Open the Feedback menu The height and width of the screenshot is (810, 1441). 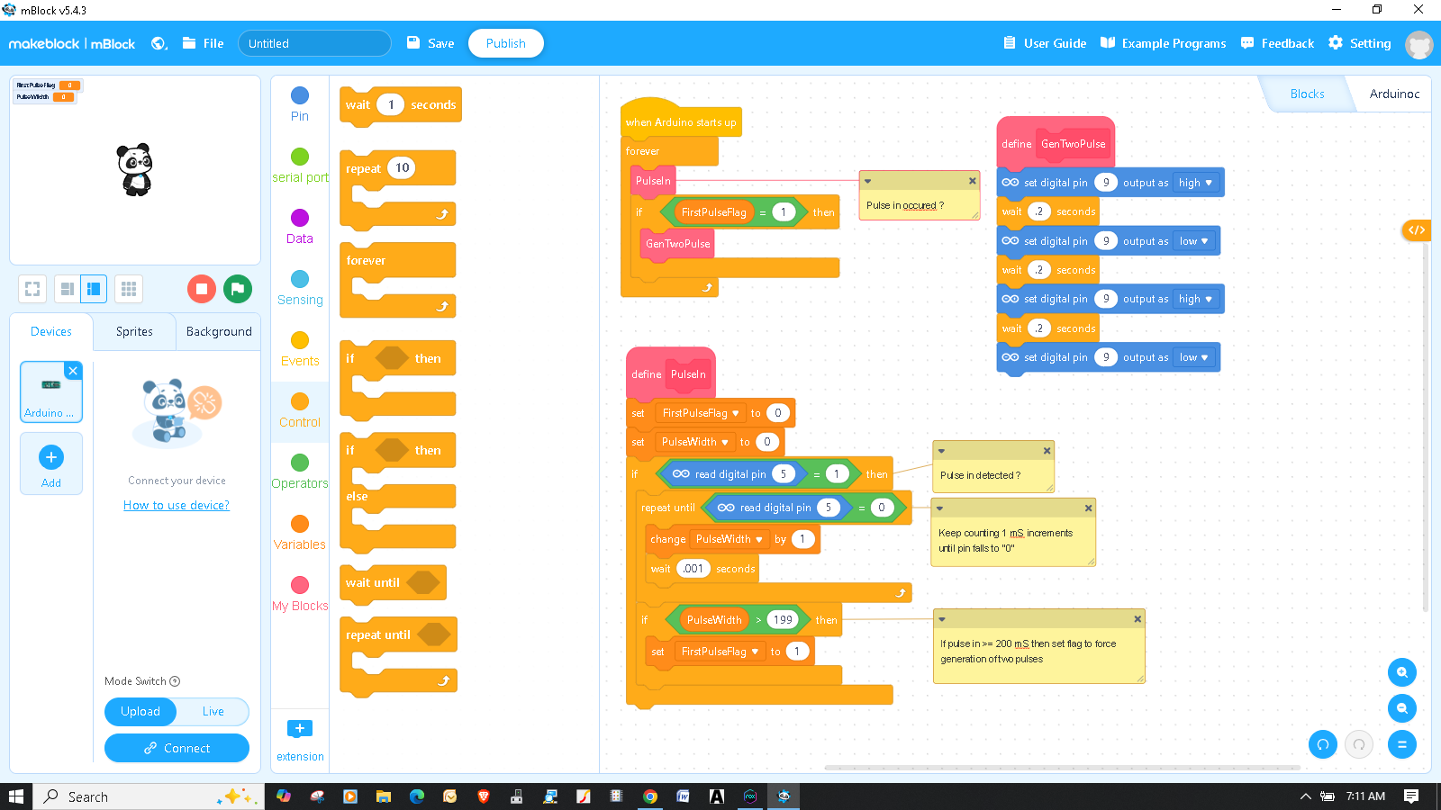tap(1277, 43)
